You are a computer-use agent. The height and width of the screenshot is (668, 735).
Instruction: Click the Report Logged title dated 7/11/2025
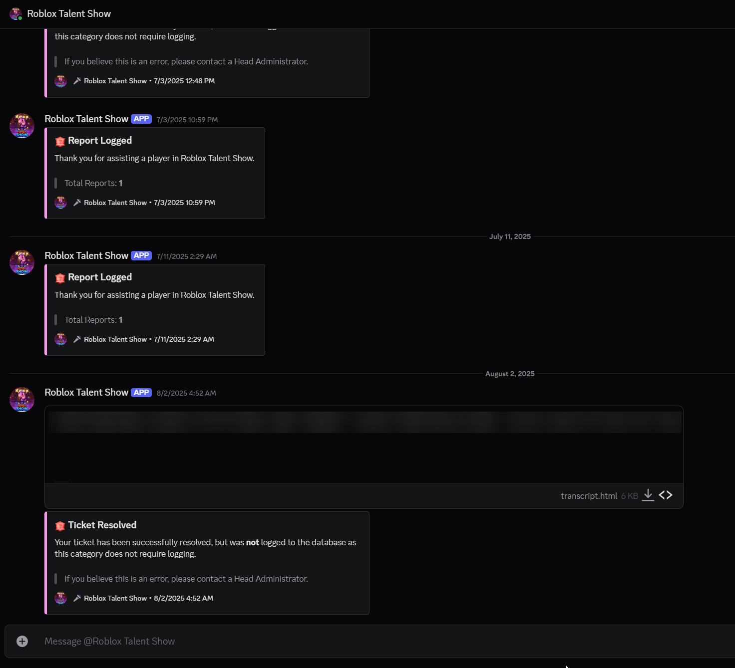[x=100, y=277]
